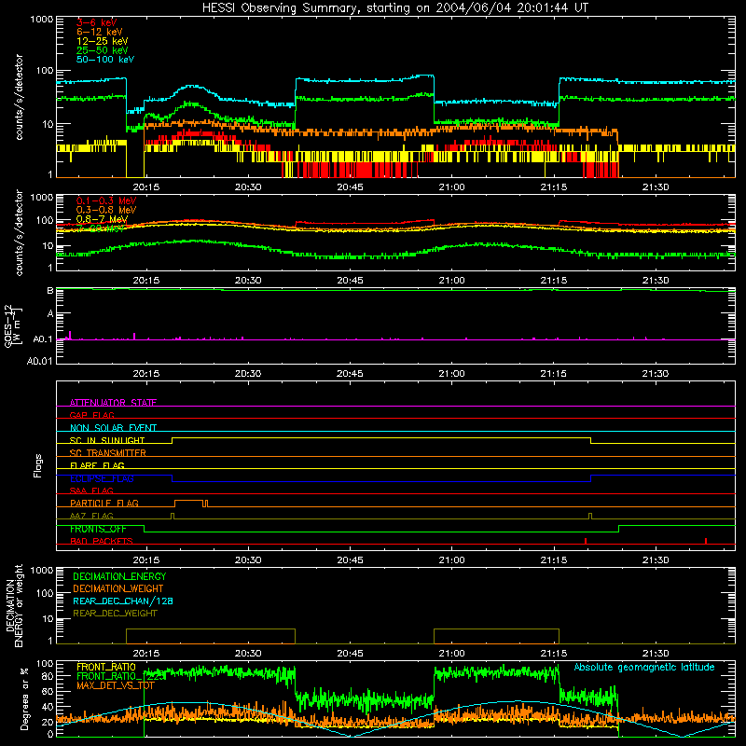Select the 3-6 keV legend label
This screenshot has height=746, width=746.
tap(97, 22)
